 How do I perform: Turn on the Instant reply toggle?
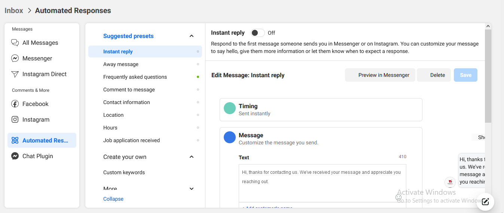click(257, 33)
